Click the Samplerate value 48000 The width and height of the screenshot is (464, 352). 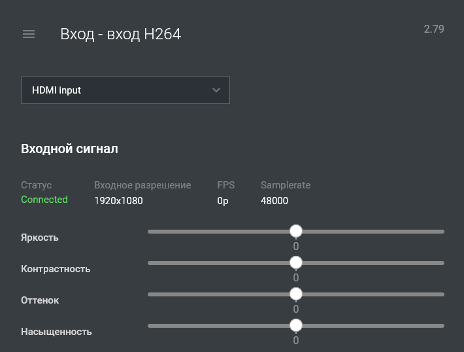pyautogui.click(x=274, y=200)
